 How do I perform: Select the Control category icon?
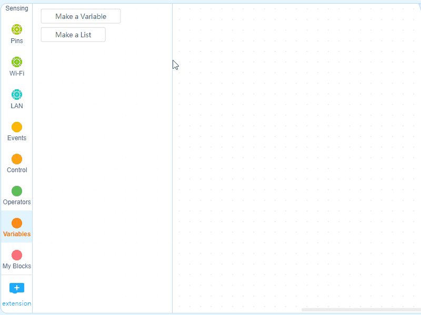click(16, 159)
